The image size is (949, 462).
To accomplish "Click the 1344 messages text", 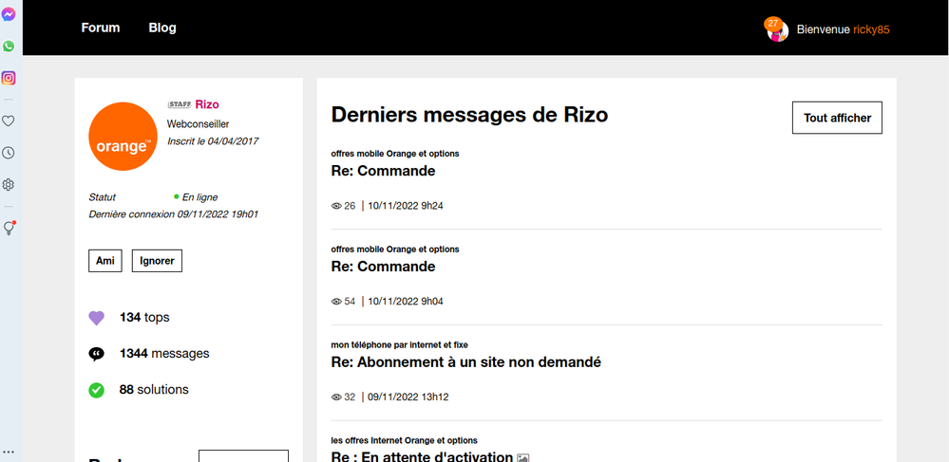I will click(x=164, y=354).
